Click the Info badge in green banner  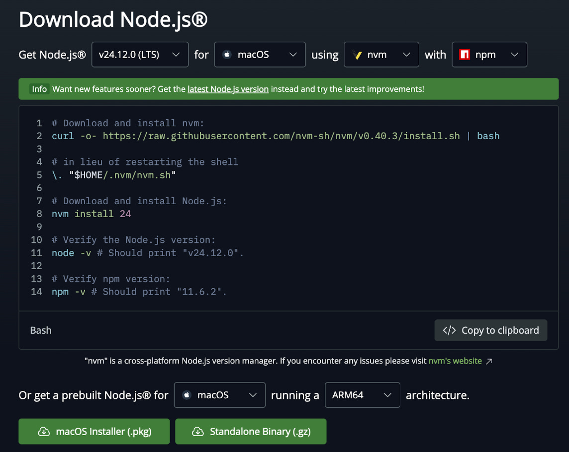pos(39,89)
